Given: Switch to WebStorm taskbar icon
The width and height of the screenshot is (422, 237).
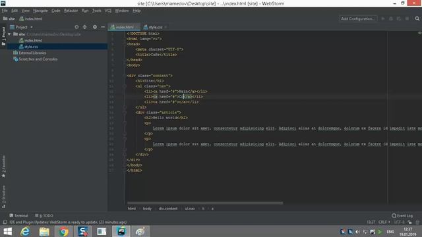Looking at the screenshot, I should (x=121, y=231).
